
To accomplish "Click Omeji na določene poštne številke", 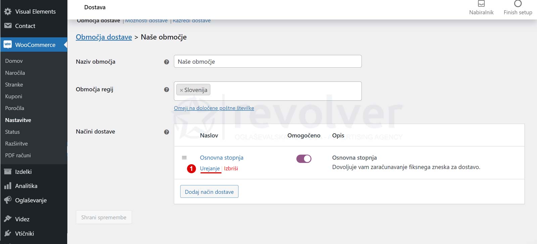I will pyautogui.click(x=214, y=108).
